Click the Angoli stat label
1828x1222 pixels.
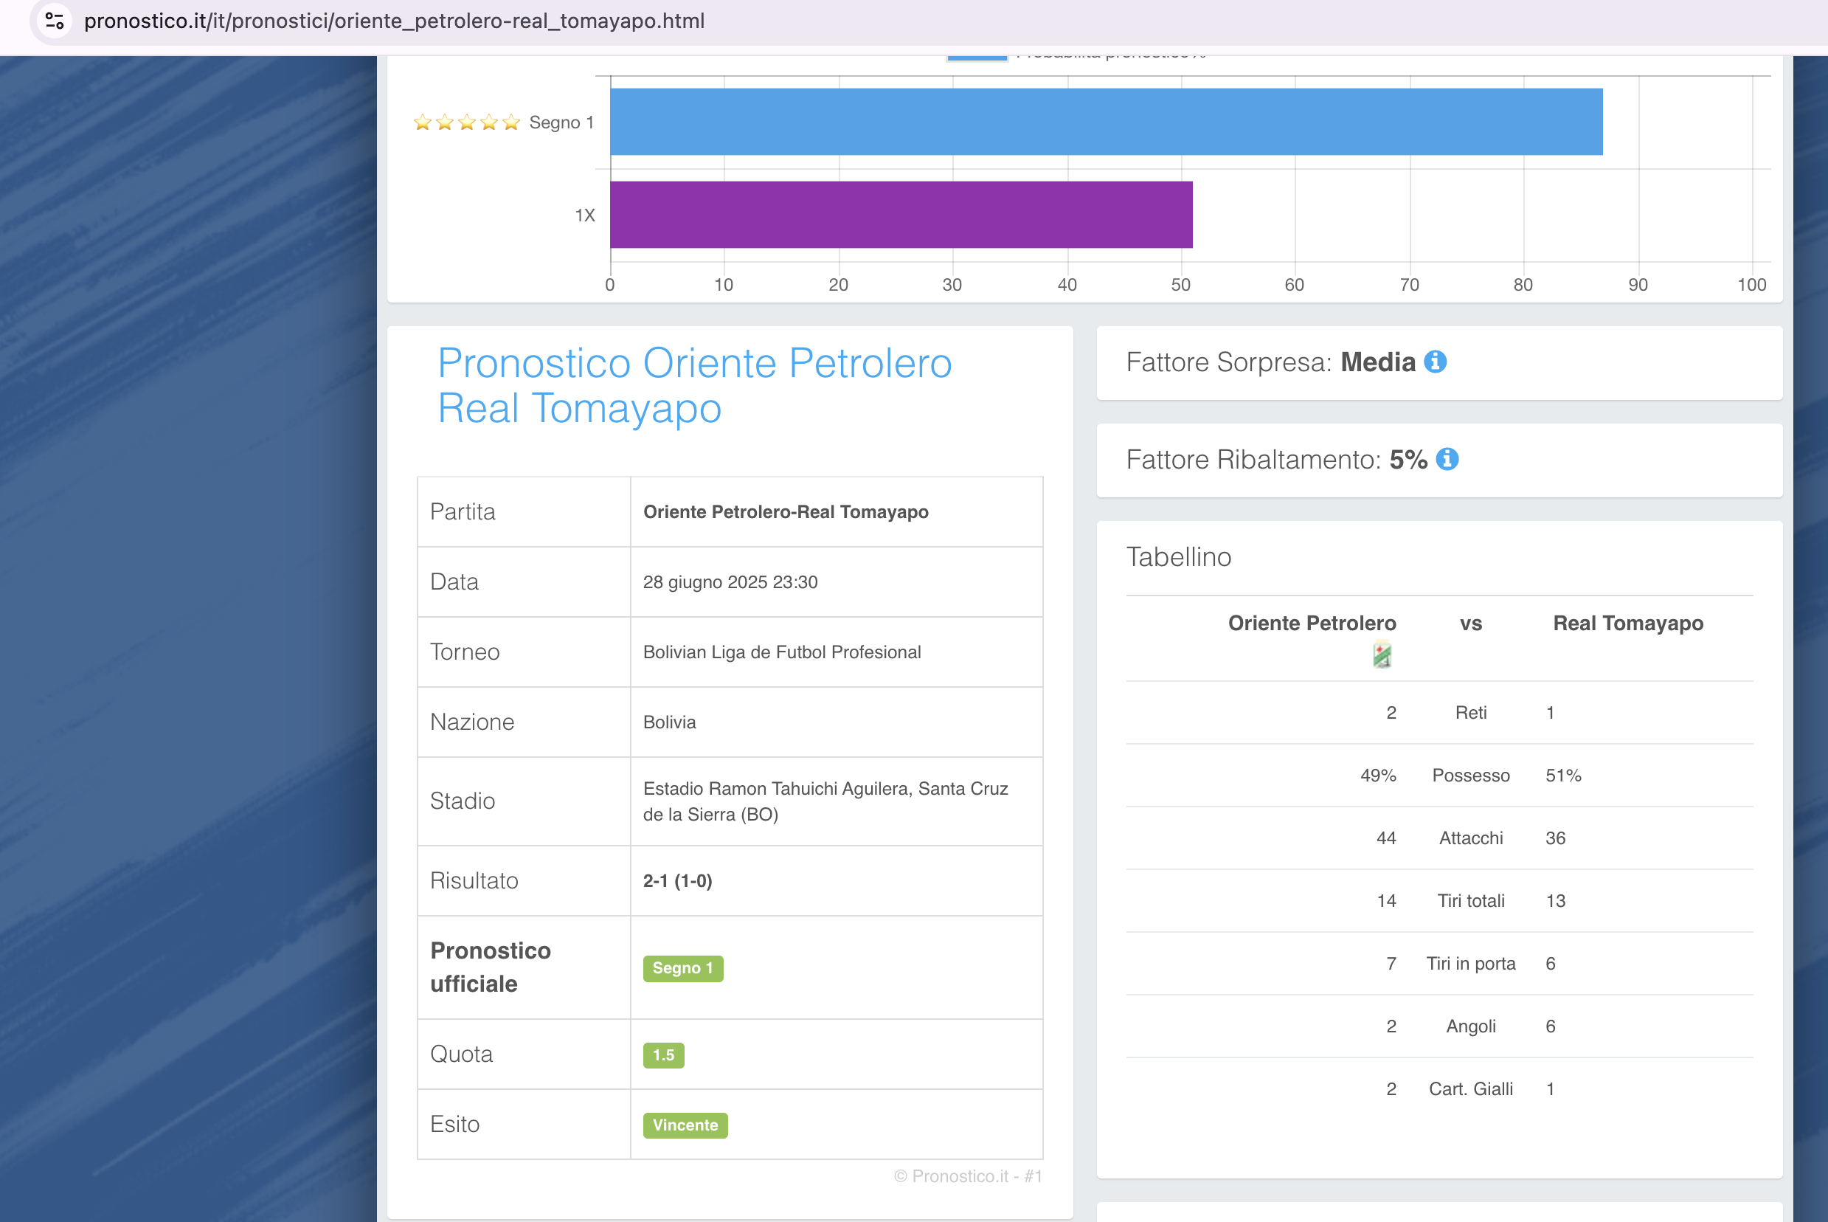coord(1471,1026)
